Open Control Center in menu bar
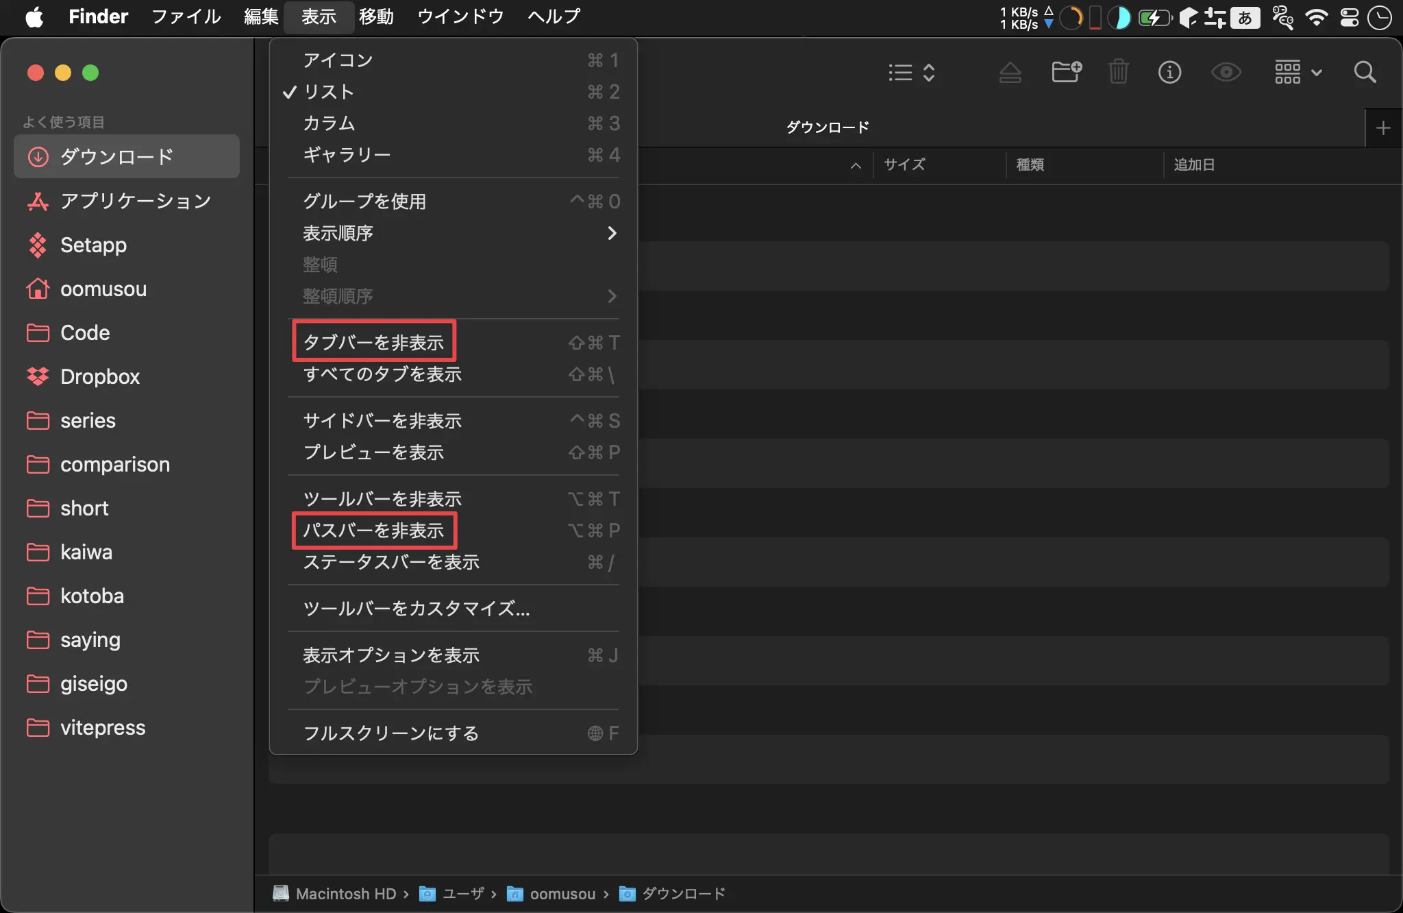Screen dimensions: 1403x913 [1349, 17]
